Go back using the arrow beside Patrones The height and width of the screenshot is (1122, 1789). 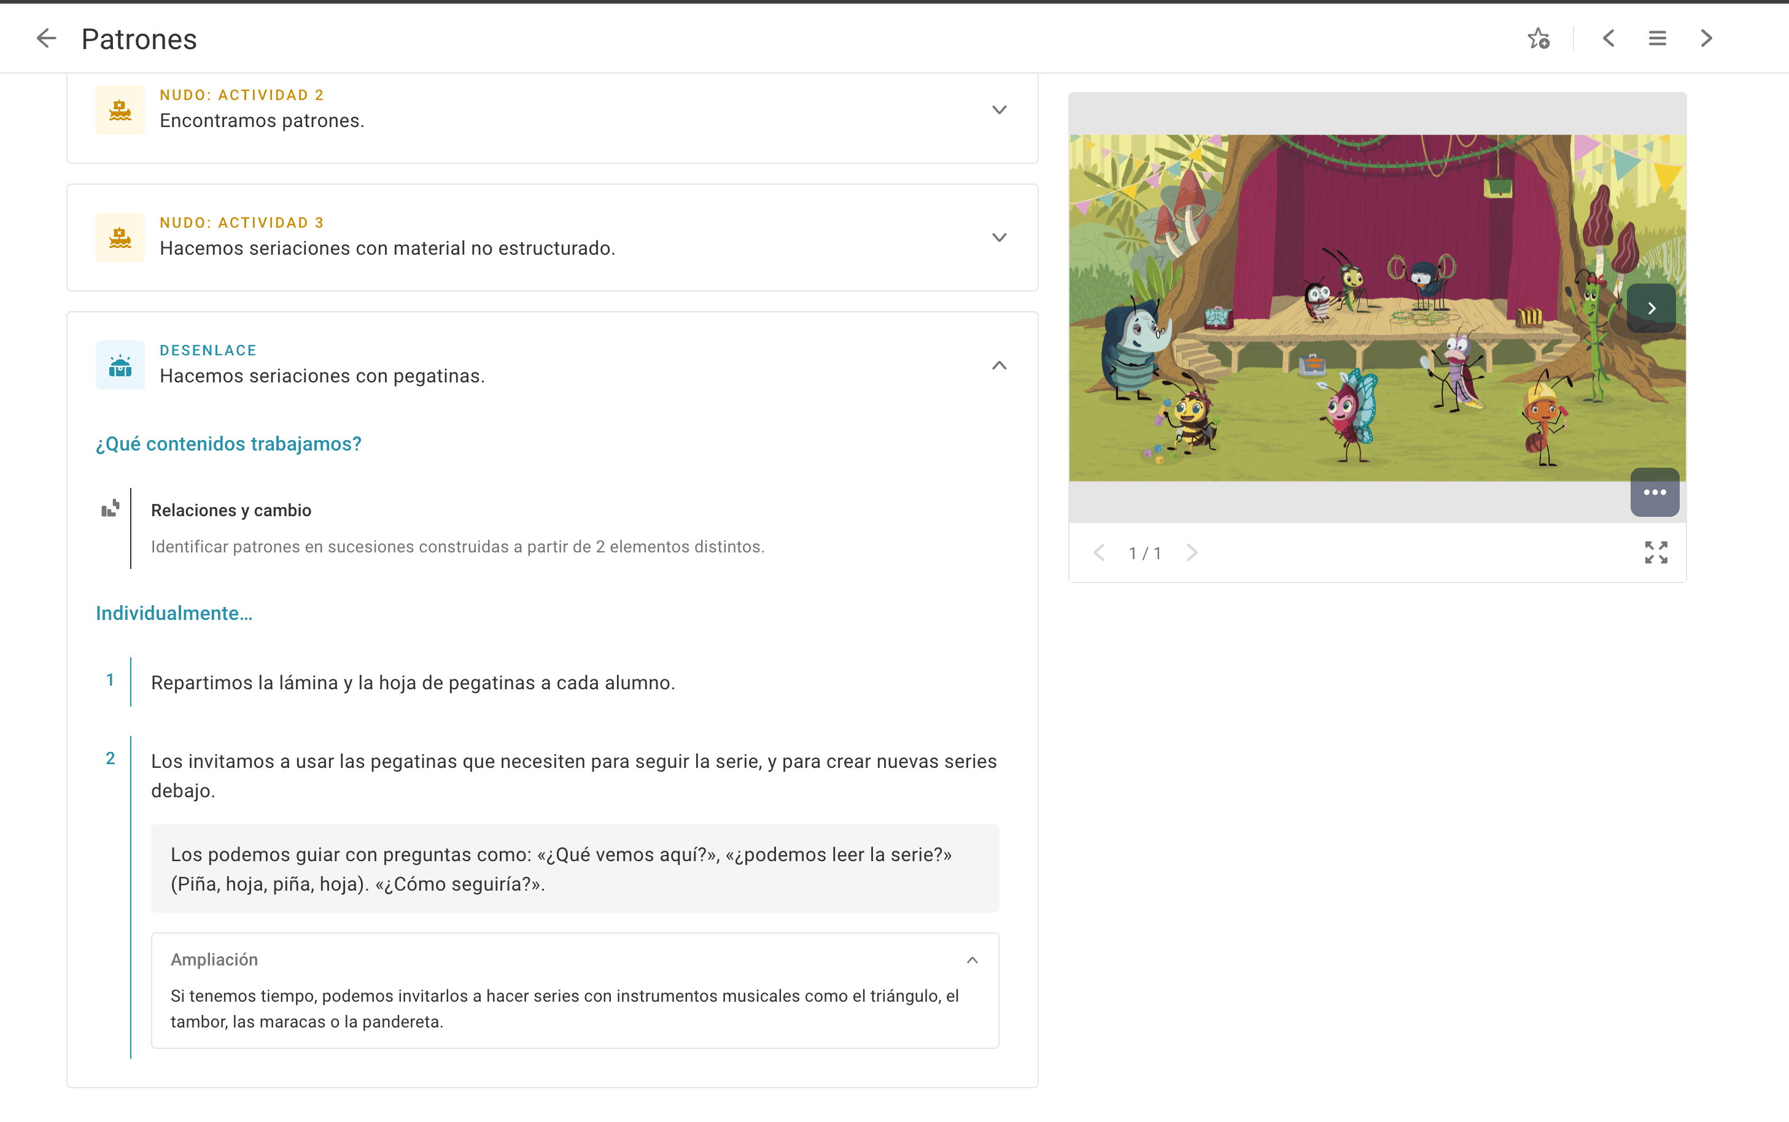(x=46, y=38)
